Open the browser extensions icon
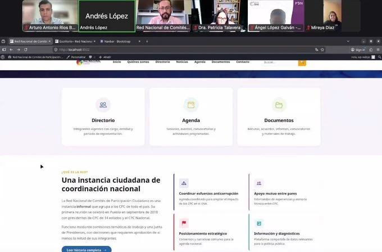The height and width of the screenshot is (252, 382). click(x=371, y=49)
